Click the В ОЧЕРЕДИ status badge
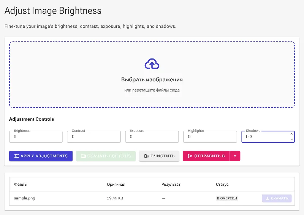The width and height of the screenshot is (304, 215). click(227, 198)
